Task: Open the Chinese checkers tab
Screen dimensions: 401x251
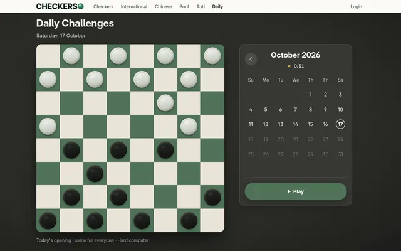Action: 163,7
